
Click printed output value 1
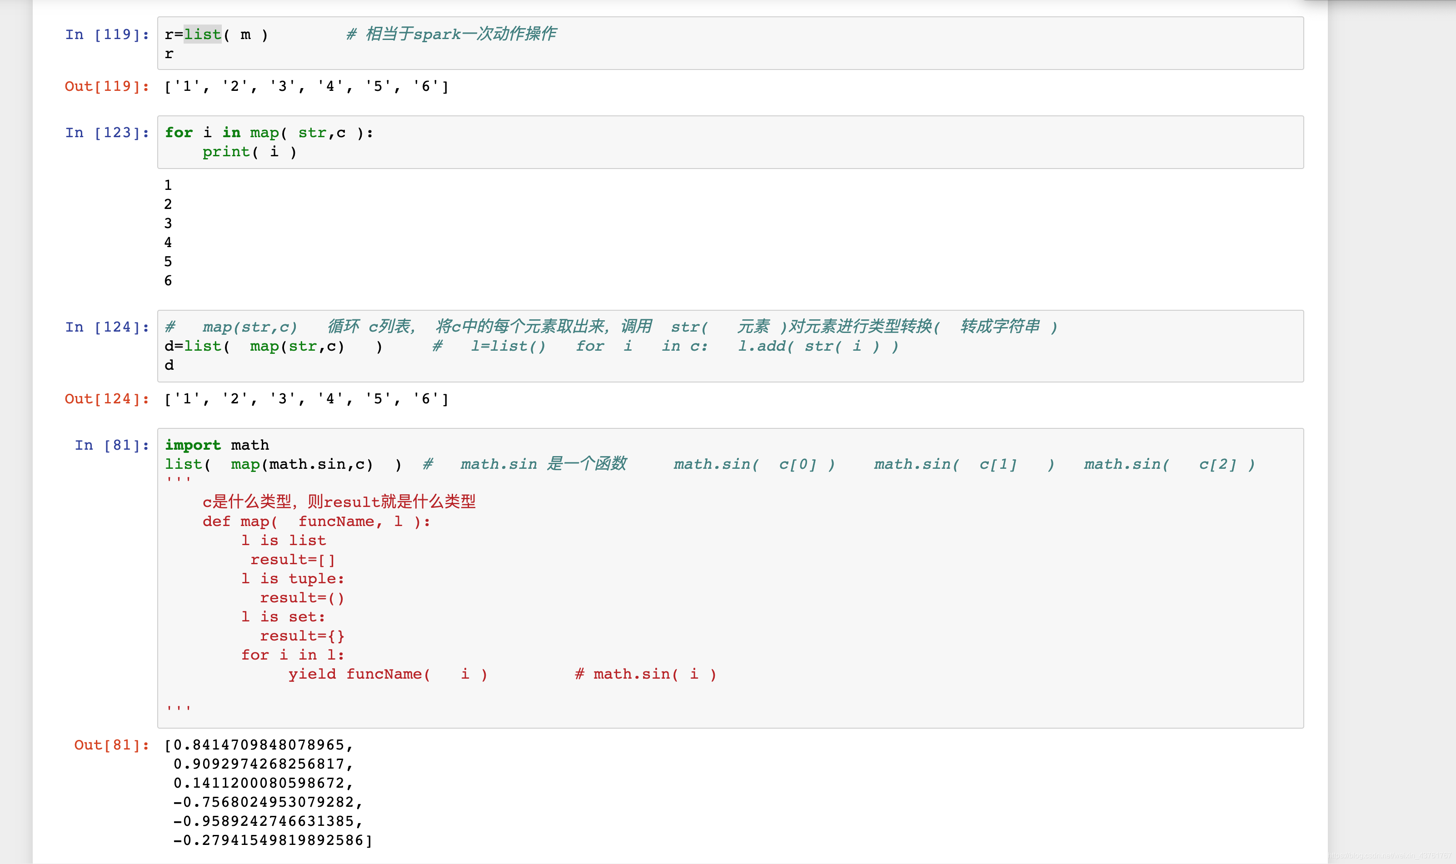(168, 185)
